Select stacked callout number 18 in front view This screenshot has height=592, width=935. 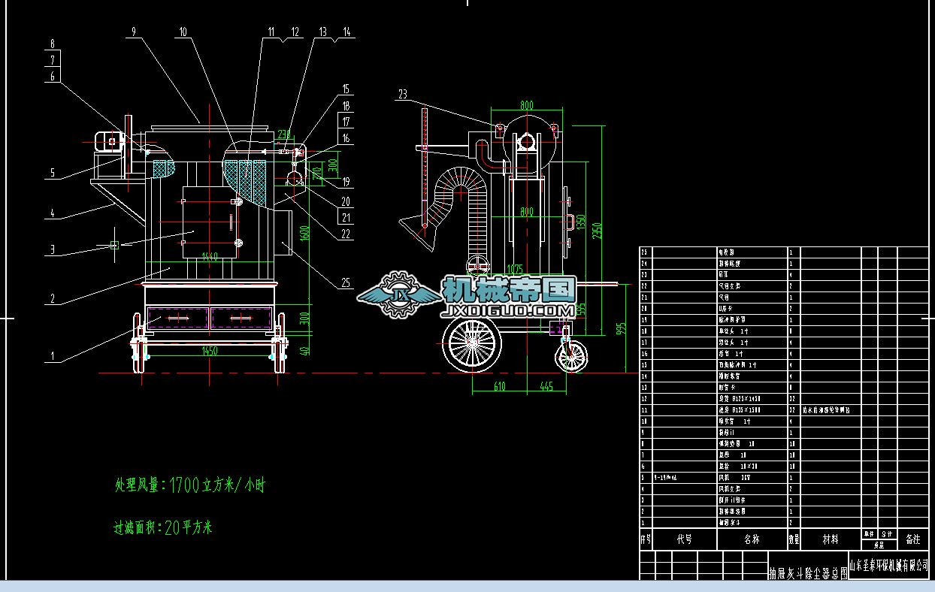pos(346,107)
